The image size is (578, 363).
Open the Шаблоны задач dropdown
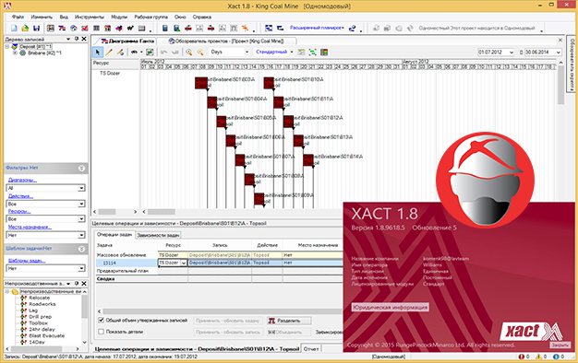pyautogui.click(x=46, y=268)
